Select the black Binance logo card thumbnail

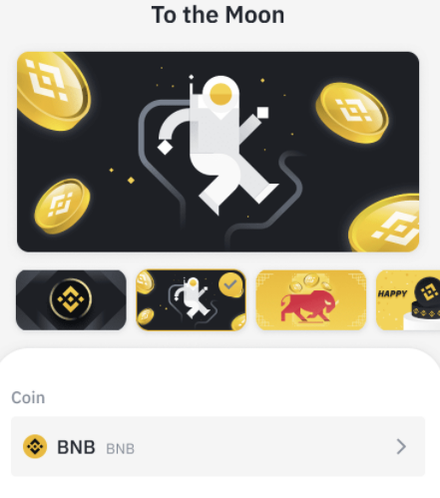coord(71,300)
